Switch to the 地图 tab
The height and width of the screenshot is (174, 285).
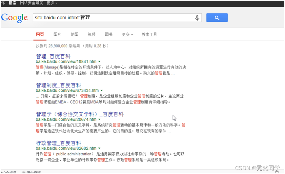[74, 34]
